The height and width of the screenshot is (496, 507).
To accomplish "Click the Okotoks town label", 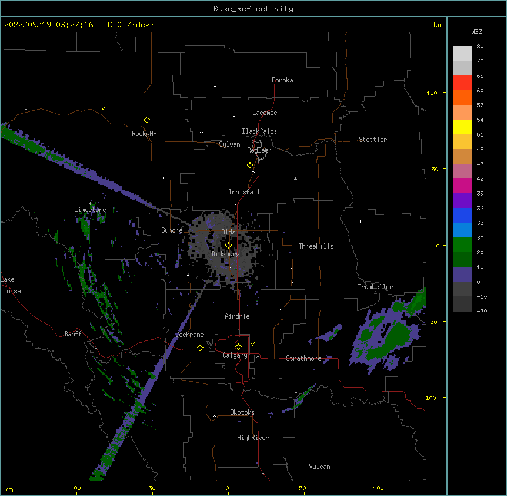I will [x=242, y=412].
